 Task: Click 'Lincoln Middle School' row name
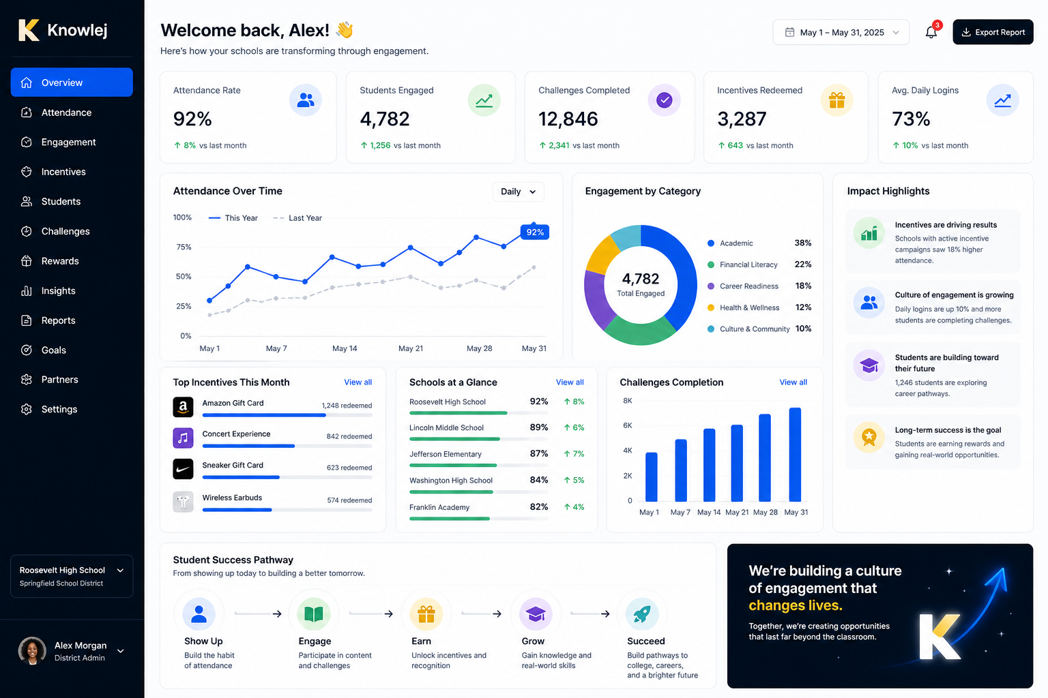[x=446, y=428]
